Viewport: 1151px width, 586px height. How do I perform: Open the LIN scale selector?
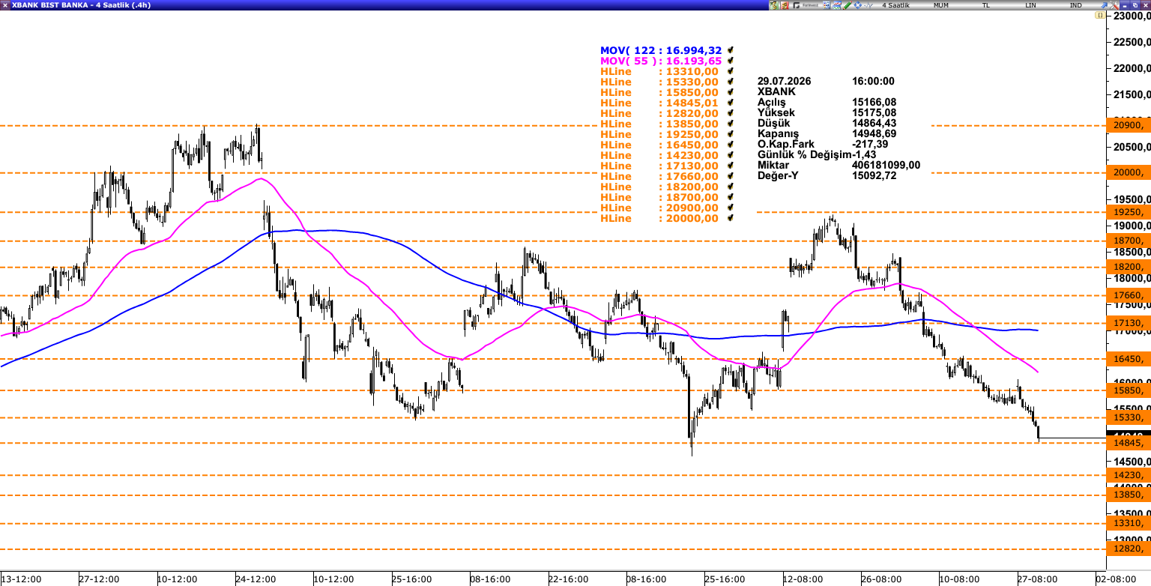(1030, 5)
